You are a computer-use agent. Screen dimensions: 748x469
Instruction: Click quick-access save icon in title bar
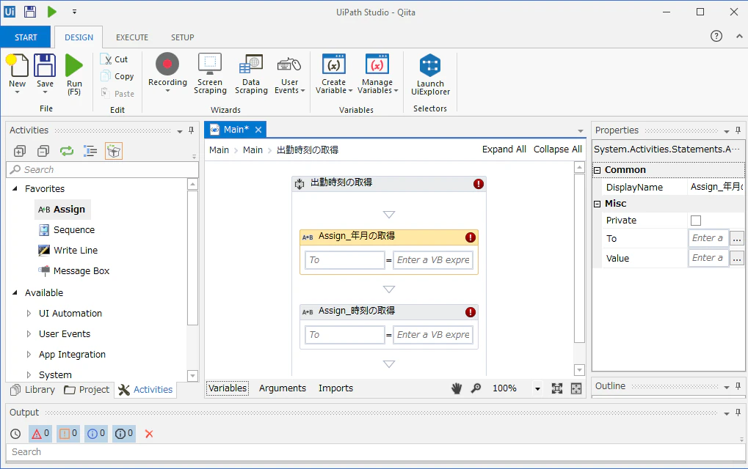point(30,12)
